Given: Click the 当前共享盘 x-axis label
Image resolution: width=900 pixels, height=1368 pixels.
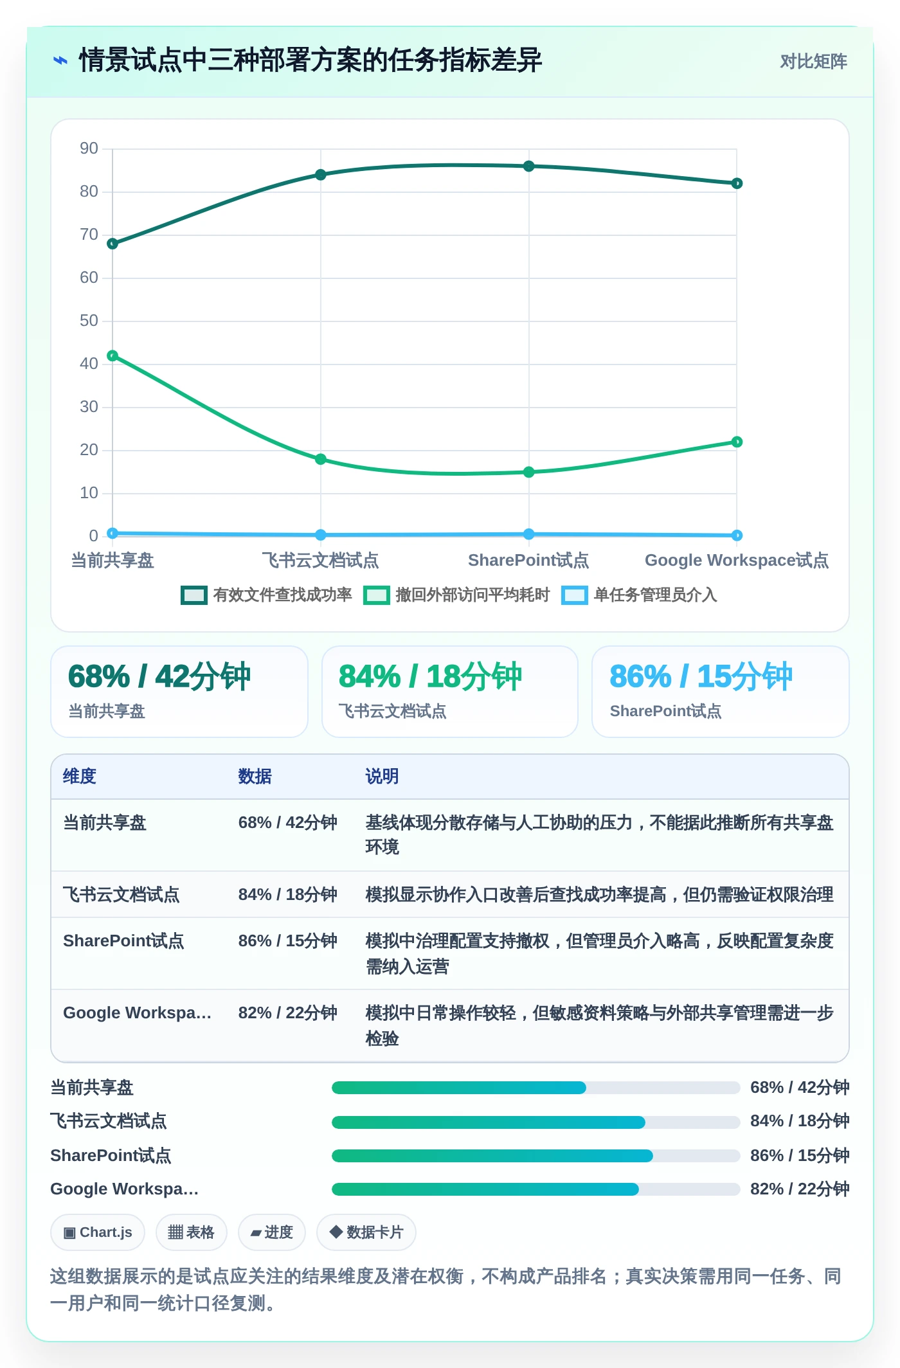Looking at the screenshot, I should tap(113, 561).
